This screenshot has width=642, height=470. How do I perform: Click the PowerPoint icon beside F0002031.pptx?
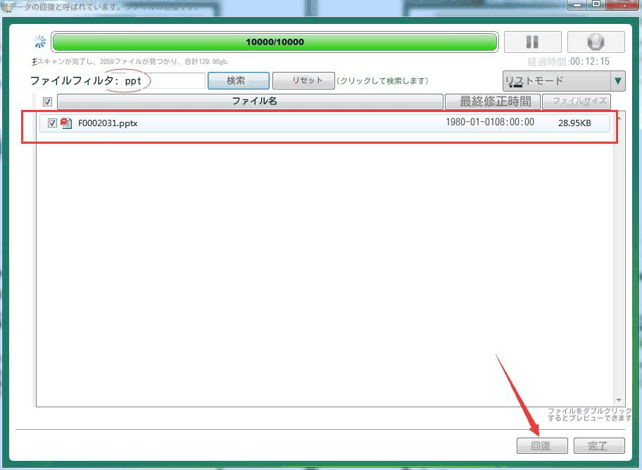coord(66,123)
